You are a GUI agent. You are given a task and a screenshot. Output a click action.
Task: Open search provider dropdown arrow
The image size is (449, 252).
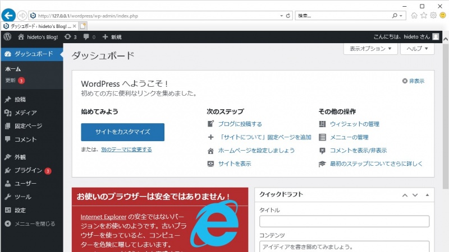pos(401,16)
